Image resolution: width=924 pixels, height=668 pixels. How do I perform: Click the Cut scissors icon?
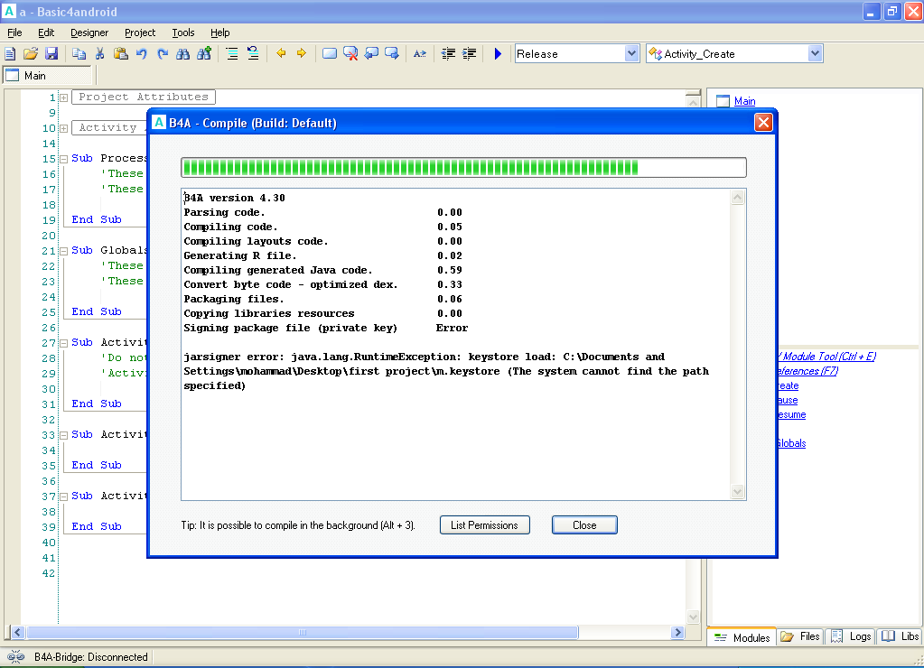pyautogui.click(x=100, y=54)
